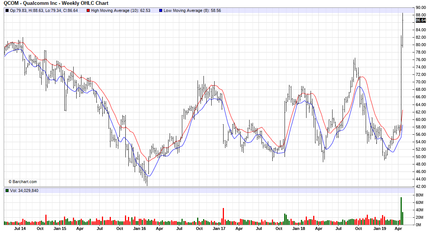Click the Jan 16 date axis label
Screen dimensions: 430x240
[139, 228]
